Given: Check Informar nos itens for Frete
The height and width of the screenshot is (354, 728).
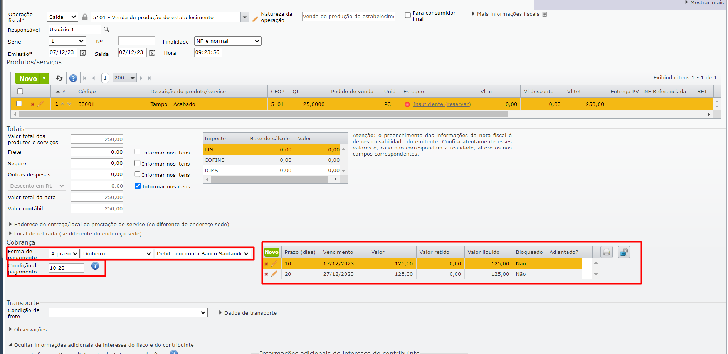Looking at the screenshot, I should (x=137, y=152).
